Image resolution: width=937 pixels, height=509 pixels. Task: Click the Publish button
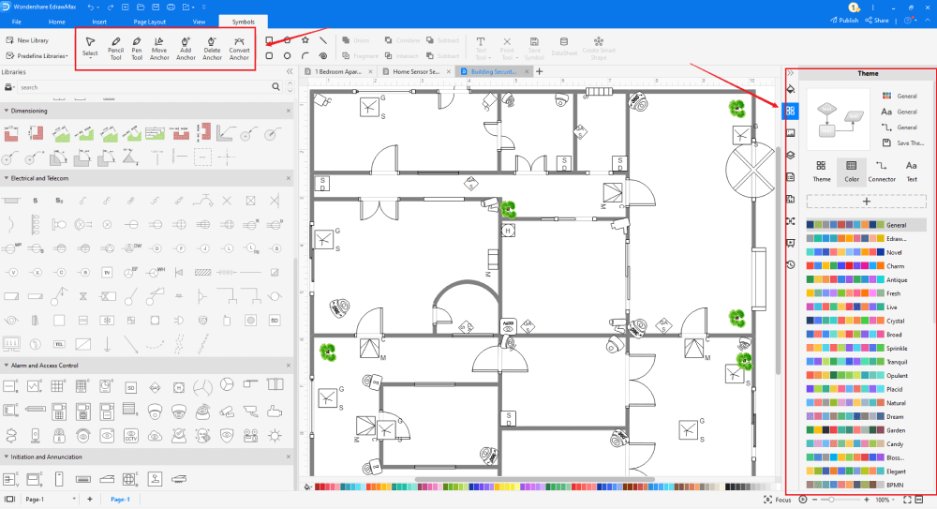[x=843, y=20]
